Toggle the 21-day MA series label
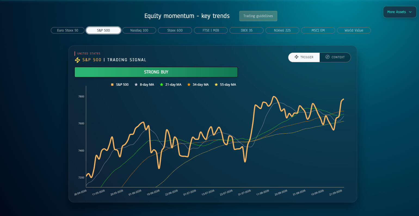This screenshot has width=419, height=216. pyautogui.click(x=173, y=85)
